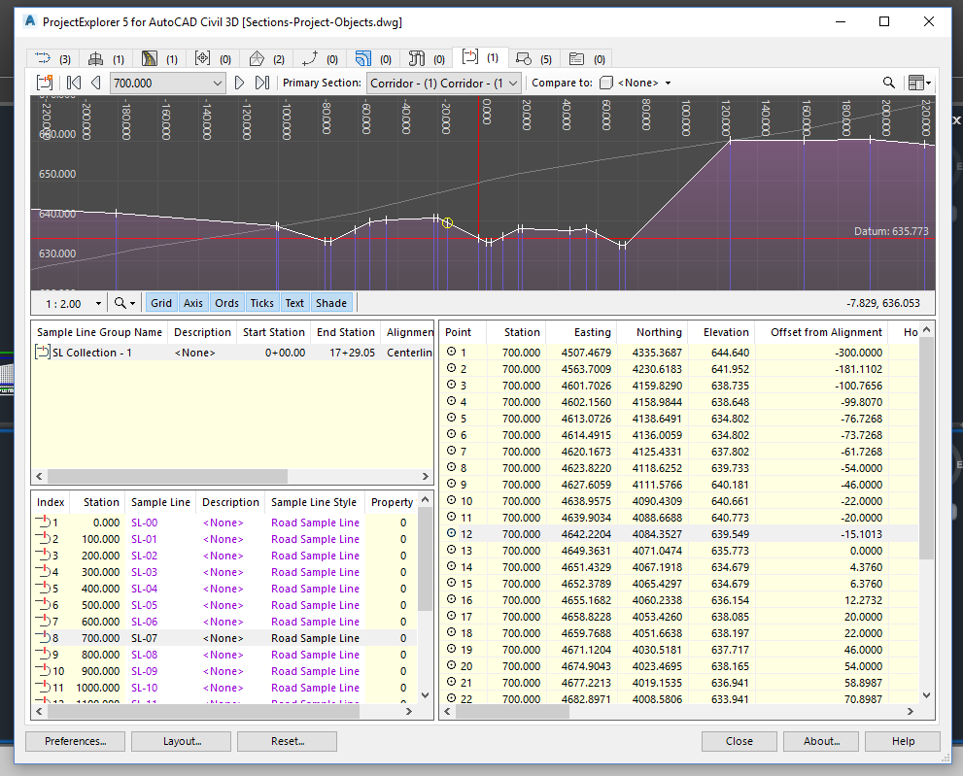Viewport: 963px width, 776px height.
Task: Sort by Offset from Alignment column header
Action: (822, 332)
